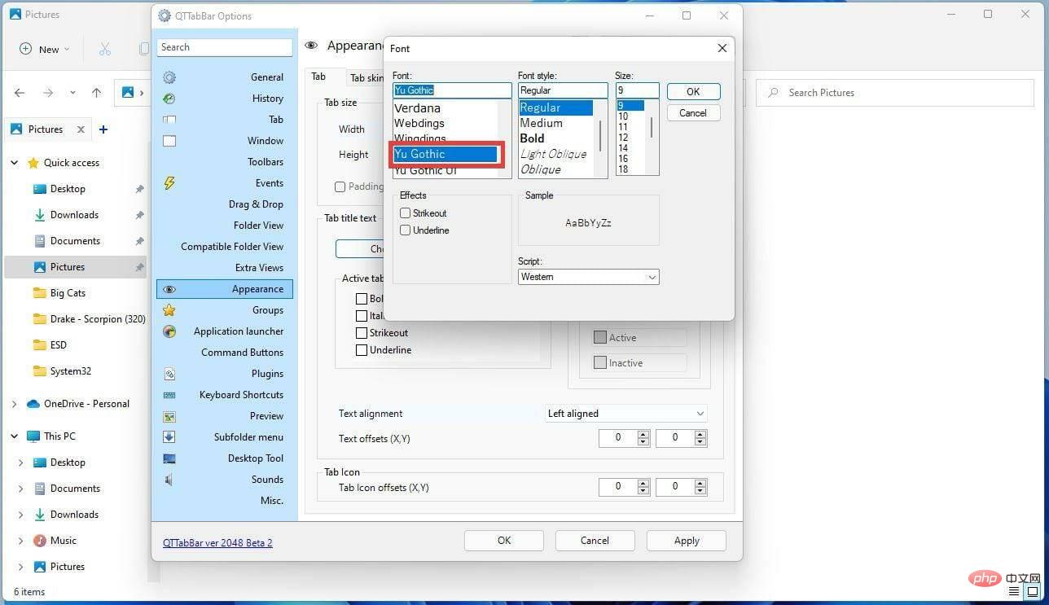Viewport: 1049px width, 605px height.
Task: Click the Tab category icon
Action: (x=169, y=120)
